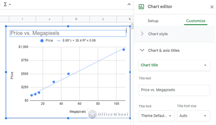216x125 pixels.
Task: Click the 60 horizontal axis label
Action: click(x=80, y=104)
